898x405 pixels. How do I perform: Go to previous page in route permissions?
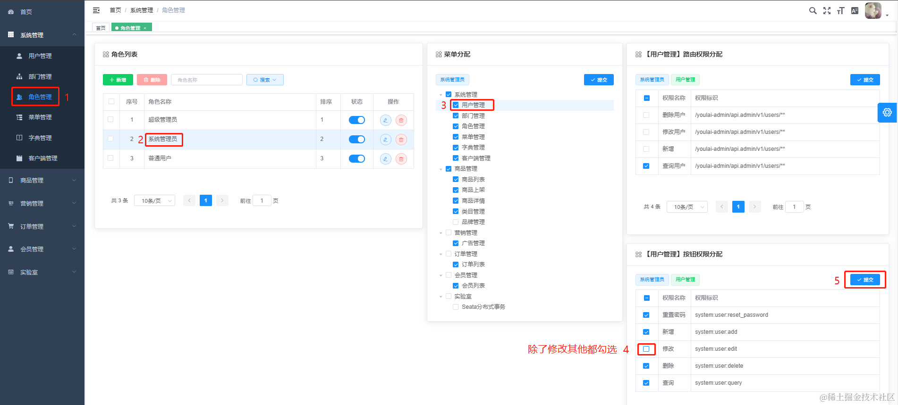(721, 207)
